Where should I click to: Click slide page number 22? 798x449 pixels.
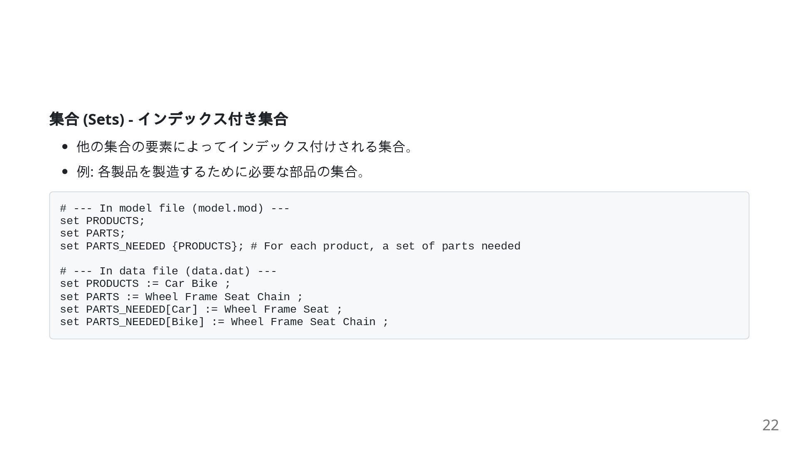click(770, 425)
